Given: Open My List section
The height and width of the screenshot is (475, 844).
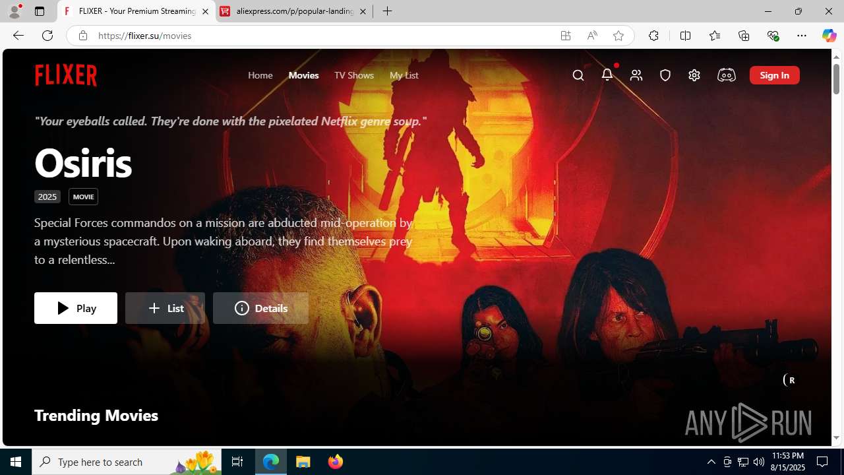Looking at the screenshot, I should [x=404, y=75].
